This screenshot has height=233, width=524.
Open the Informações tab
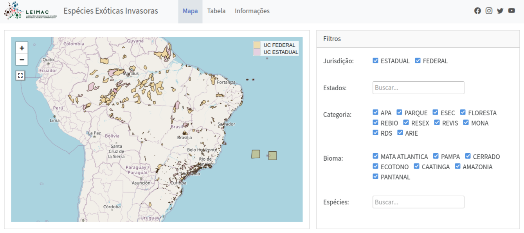pyautogui.click(x=252, y=11)
